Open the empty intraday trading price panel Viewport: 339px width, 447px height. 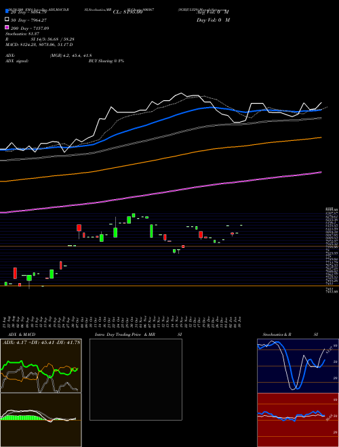pos(136,379)
